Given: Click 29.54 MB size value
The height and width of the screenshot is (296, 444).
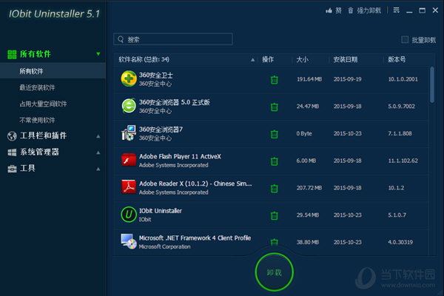Looking at the screenshot, I should coord(308,215).
